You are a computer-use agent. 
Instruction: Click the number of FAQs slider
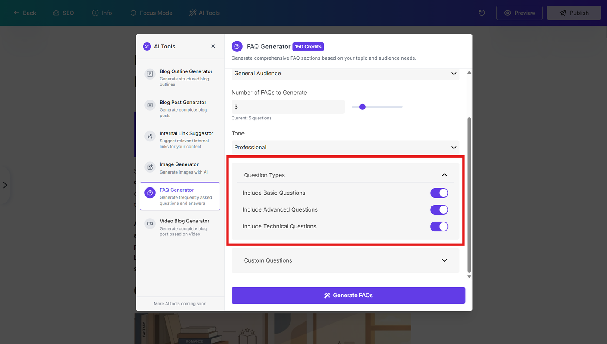tap(377, 107)
